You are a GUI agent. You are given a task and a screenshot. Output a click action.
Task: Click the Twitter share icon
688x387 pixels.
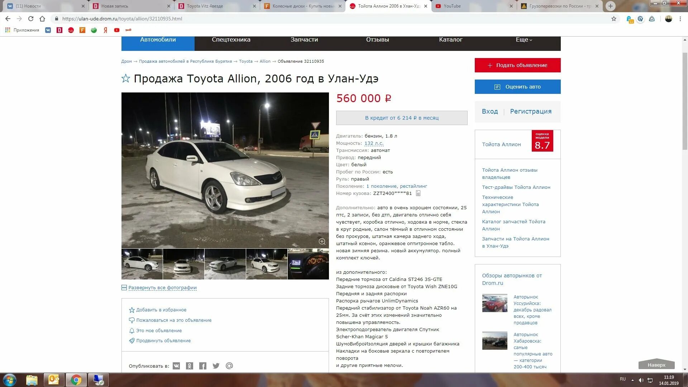point(216,366)
